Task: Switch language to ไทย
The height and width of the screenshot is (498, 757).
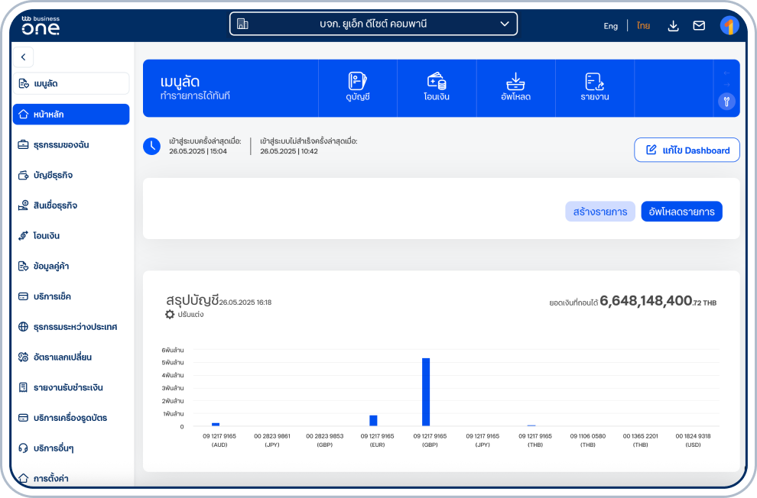Action: [x=643, y=26]
